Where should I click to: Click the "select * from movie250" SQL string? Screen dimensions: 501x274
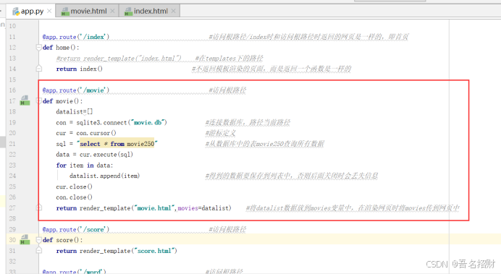pos(117,144)
